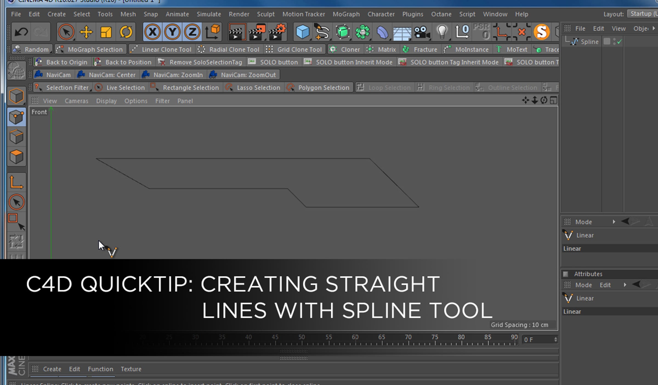658x385 pixels.
Task: Click the orange S plugin icon
Action: tap(541, 32)
